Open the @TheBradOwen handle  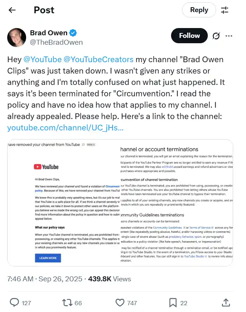click(x=56, y=42)
